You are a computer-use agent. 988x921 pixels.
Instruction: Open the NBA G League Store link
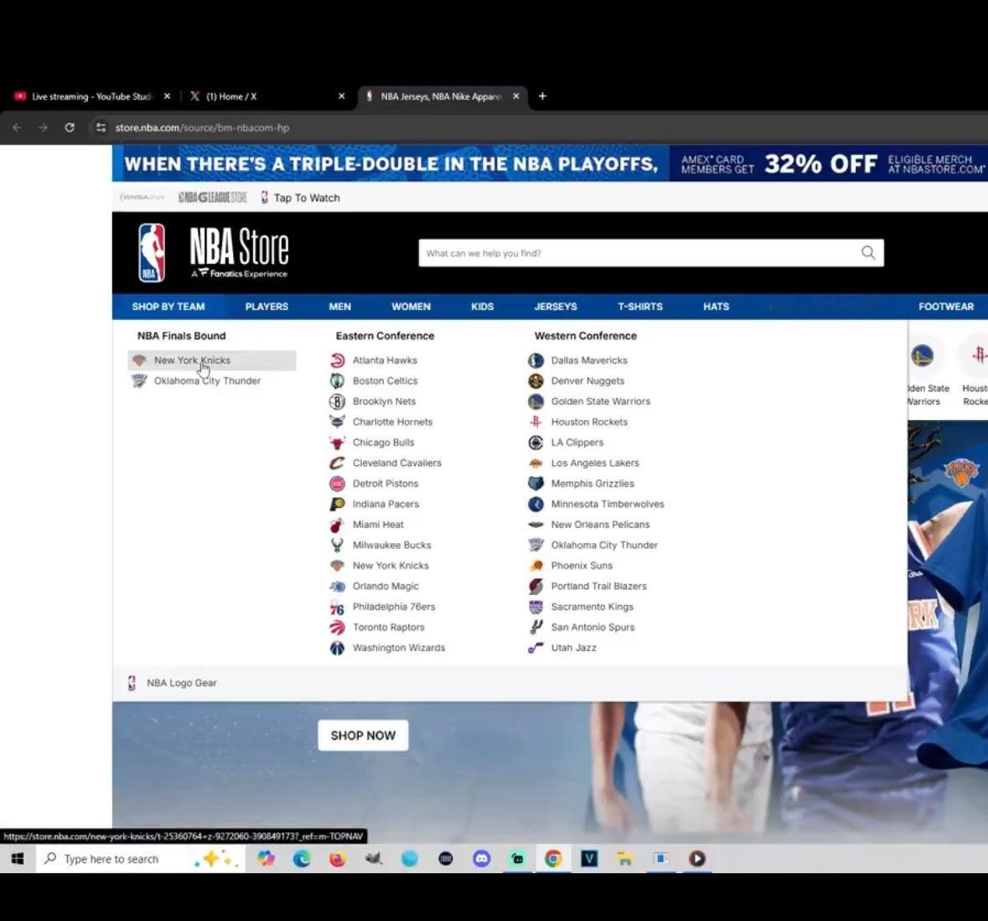(x=212, y=197)
